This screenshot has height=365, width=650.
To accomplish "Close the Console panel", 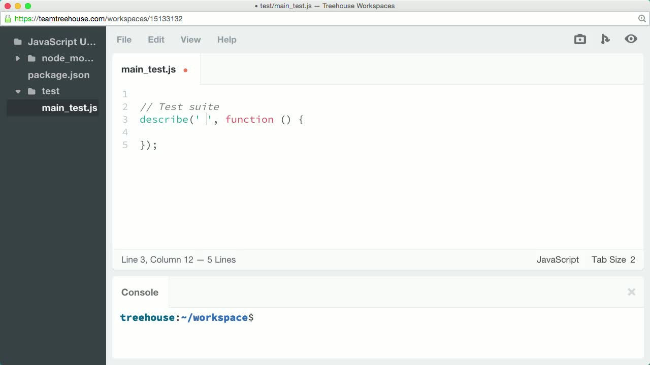I will click(631, 292).
